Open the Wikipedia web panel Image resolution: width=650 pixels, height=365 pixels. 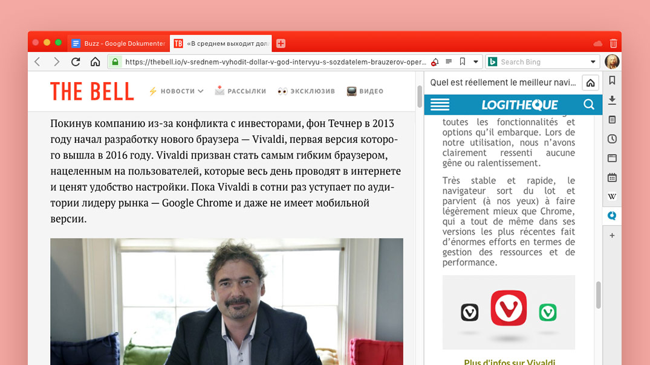point(612,197)
